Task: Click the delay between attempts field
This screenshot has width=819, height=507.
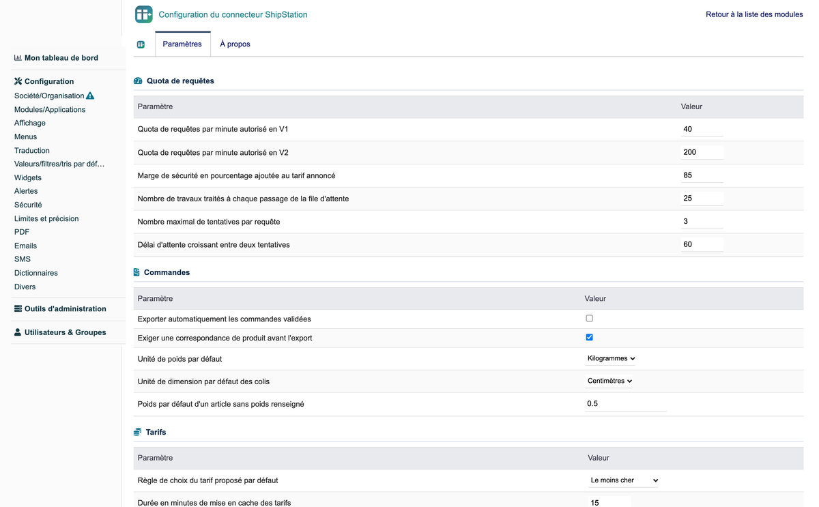Action: [702, 244]
